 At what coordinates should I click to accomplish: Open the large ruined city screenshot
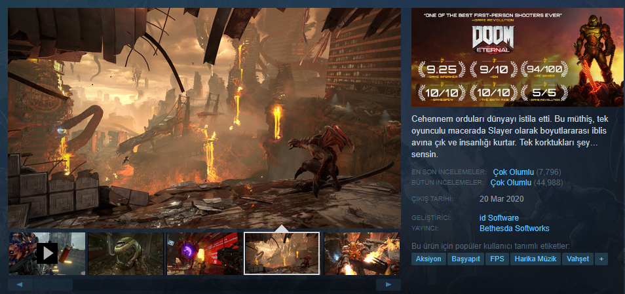click(204, 118)
